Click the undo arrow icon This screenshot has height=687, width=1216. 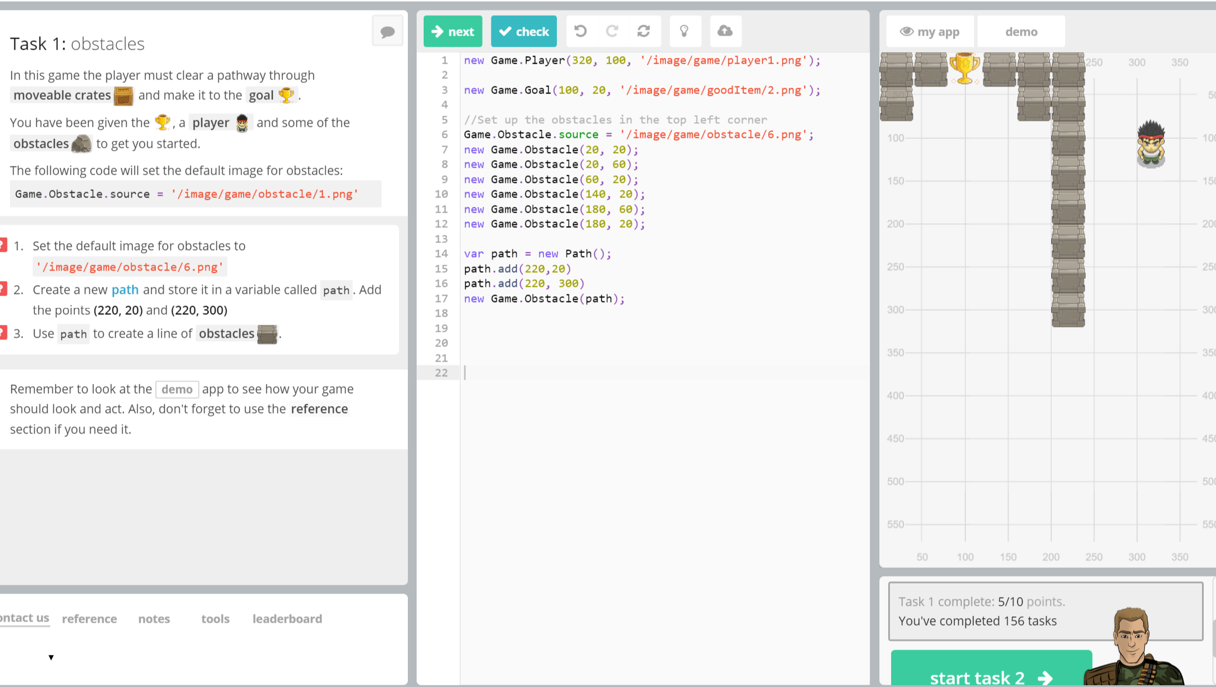580,31
